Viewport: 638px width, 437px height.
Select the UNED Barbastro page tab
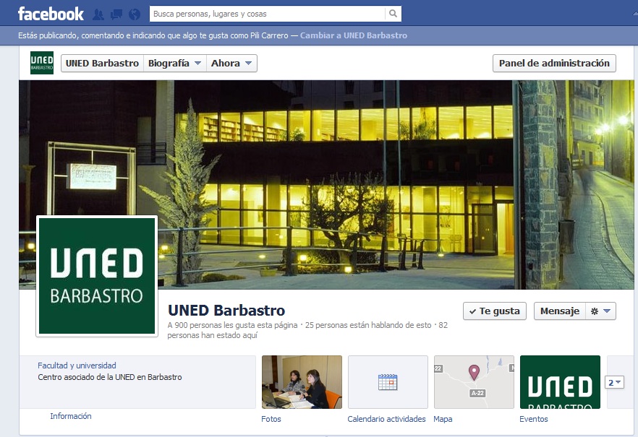[x=102, y=64]
